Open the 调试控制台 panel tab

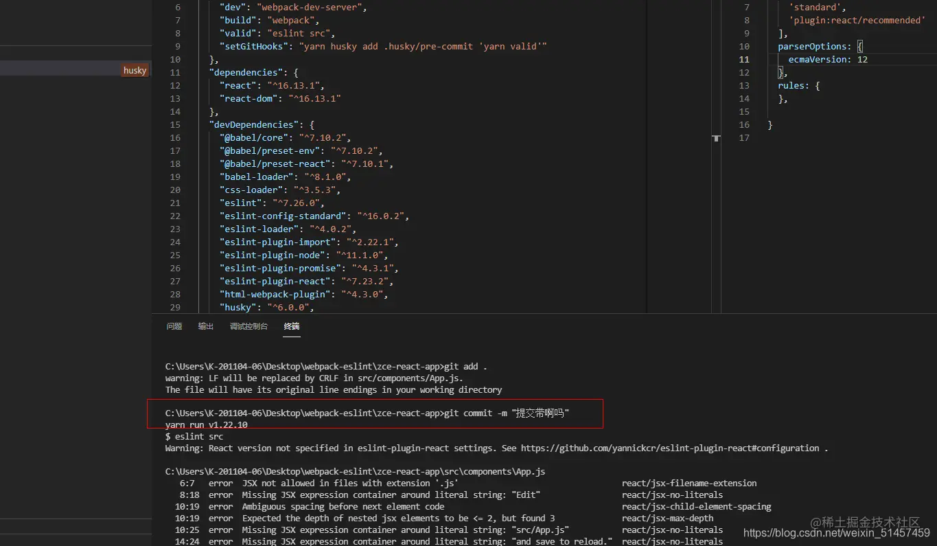248,326
